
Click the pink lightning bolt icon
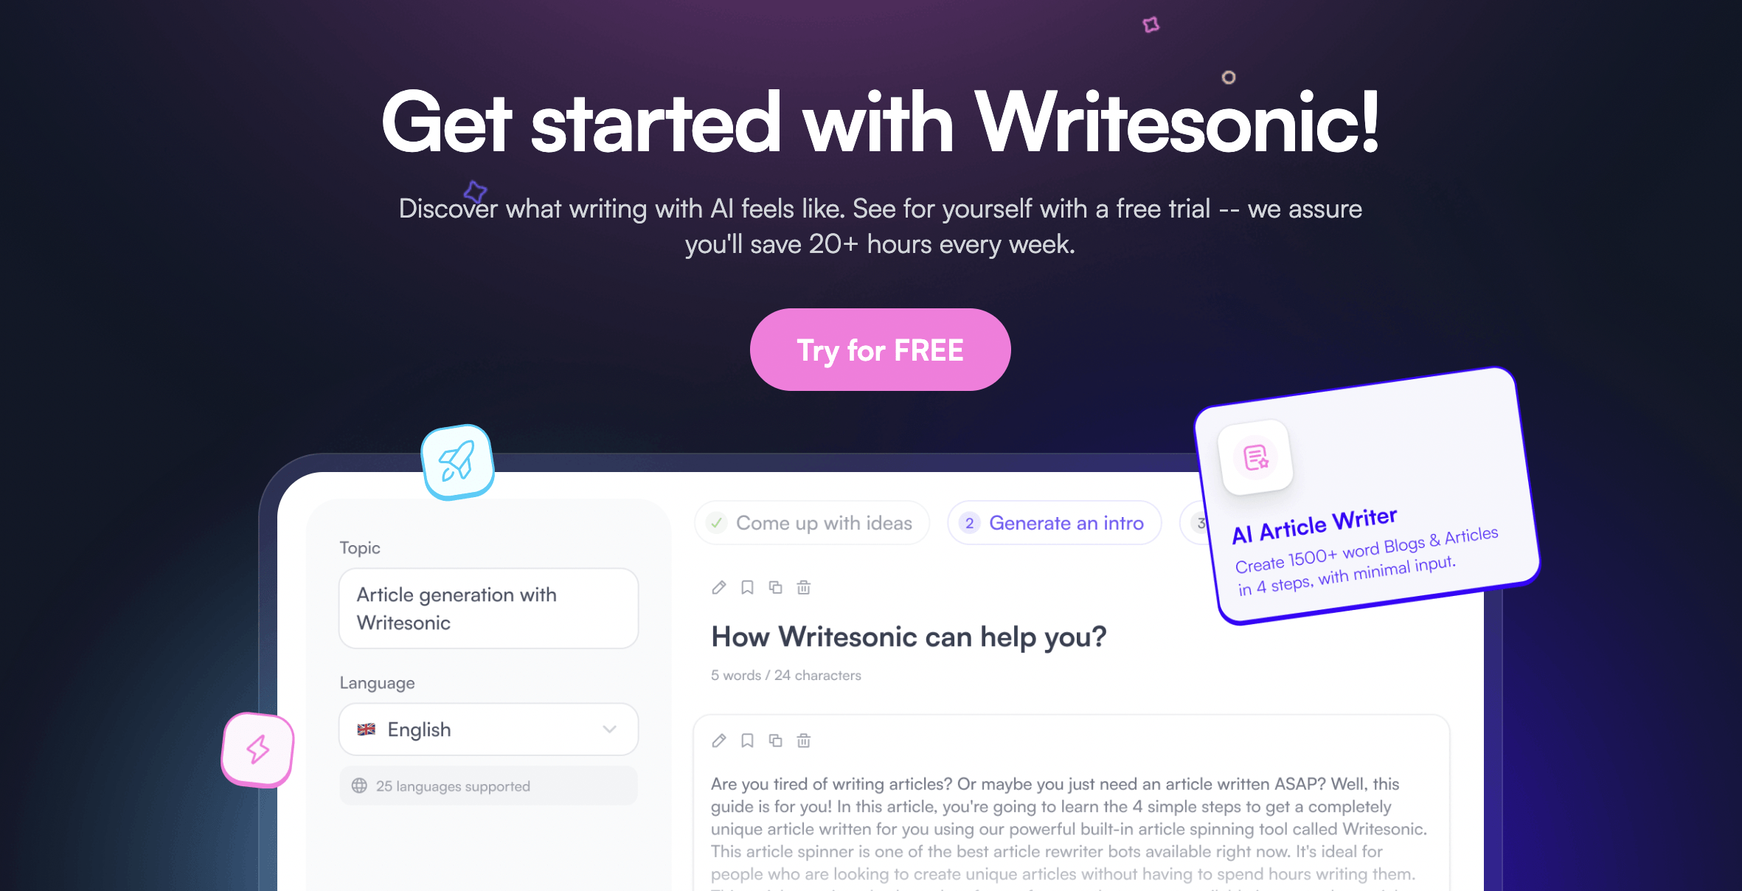pos(258,749)
